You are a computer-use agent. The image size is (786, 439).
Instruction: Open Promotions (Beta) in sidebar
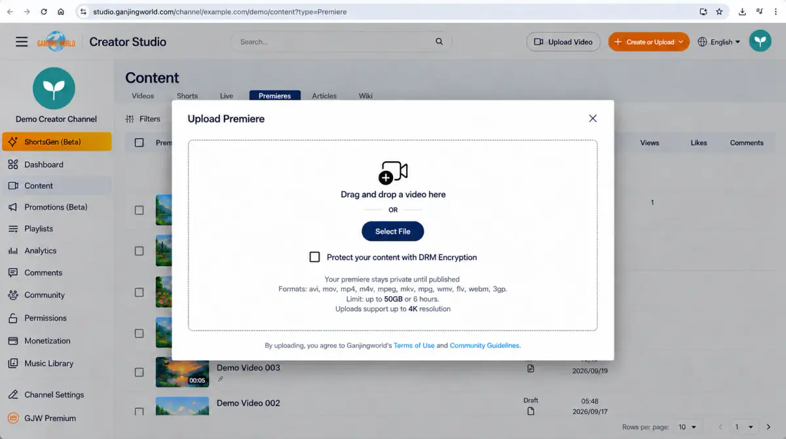(x=56, y=207)
